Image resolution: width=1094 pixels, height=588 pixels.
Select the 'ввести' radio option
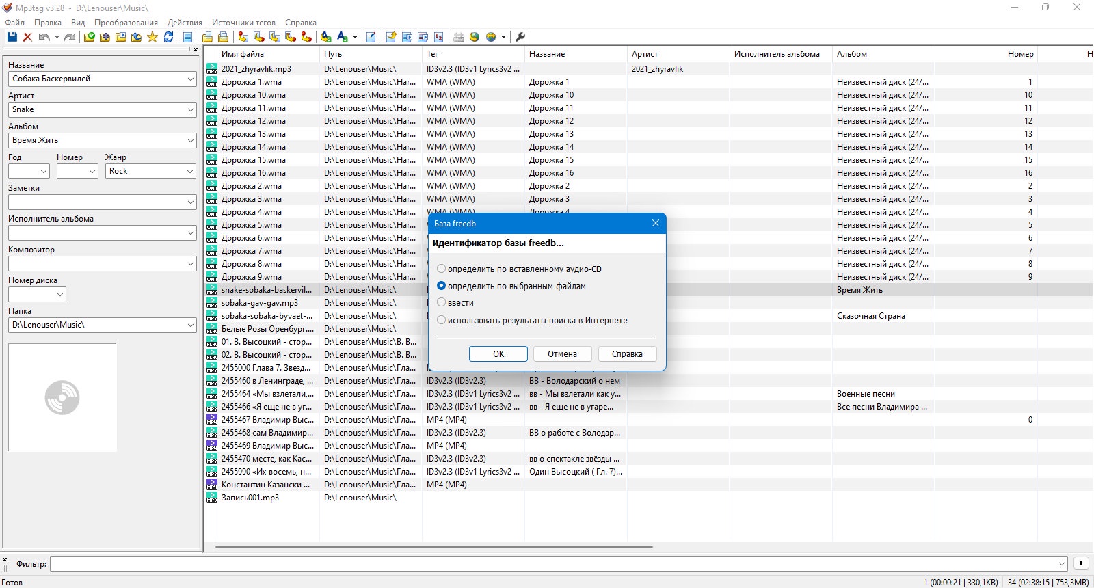(442, 302)
